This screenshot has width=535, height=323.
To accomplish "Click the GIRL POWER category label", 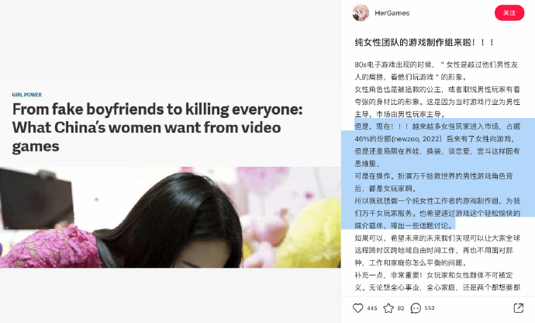I will click(x=26, y=95).
